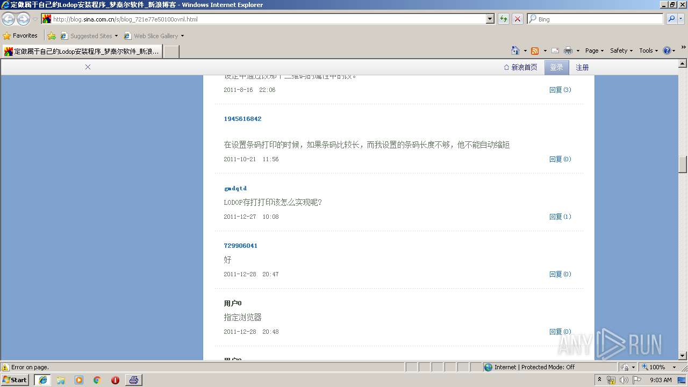Screen dimensions: 688x387
Task: Open the Help question mark icon
Action: click(x=667, y=51)
